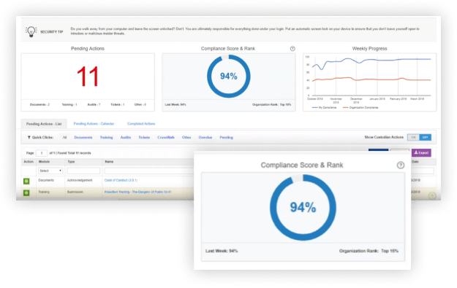Click the Organization Compliance legend entry
The image size is (457, 288).
pyautogui.click(x=360, y=107)
